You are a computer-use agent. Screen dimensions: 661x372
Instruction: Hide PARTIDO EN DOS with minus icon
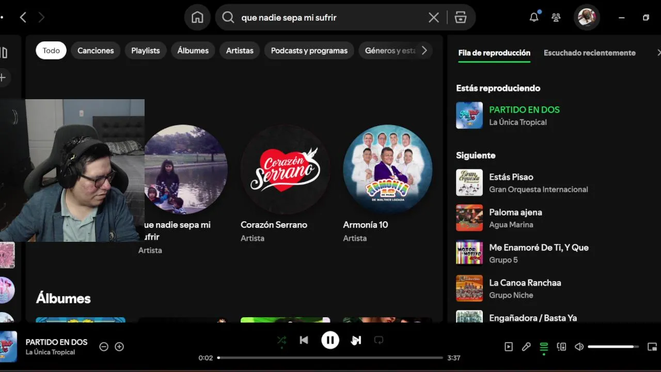(x=104, y=347)
